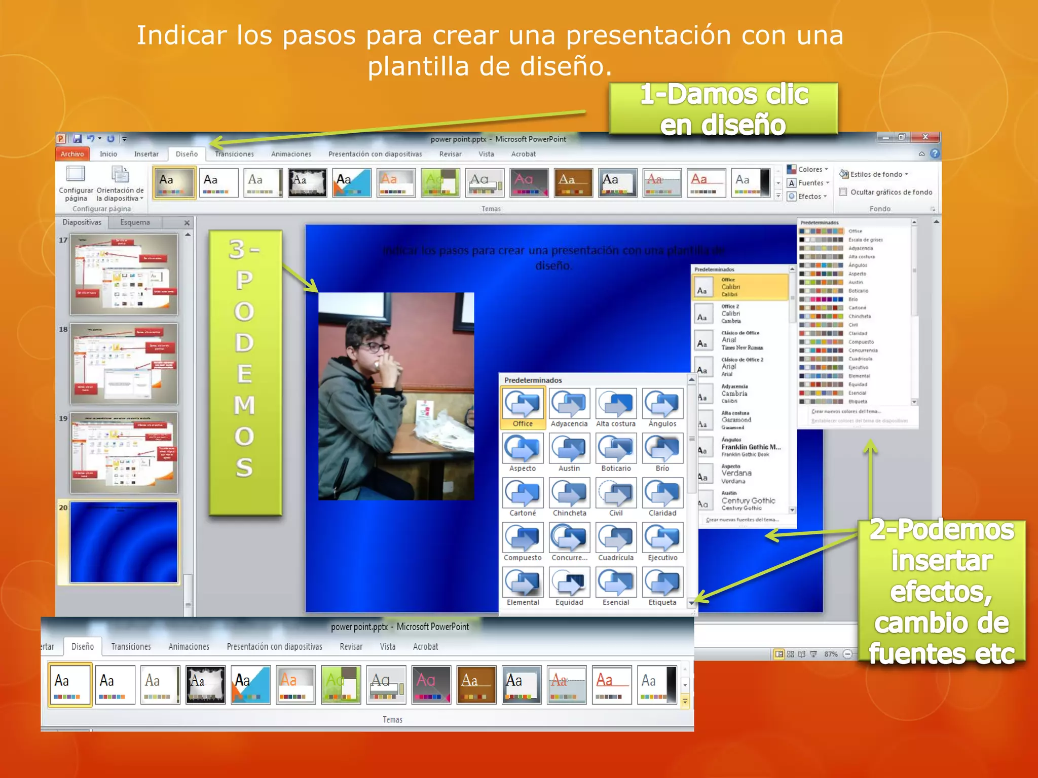Select the Brío effect
1038x778 pixels.
tap(662, 453)
